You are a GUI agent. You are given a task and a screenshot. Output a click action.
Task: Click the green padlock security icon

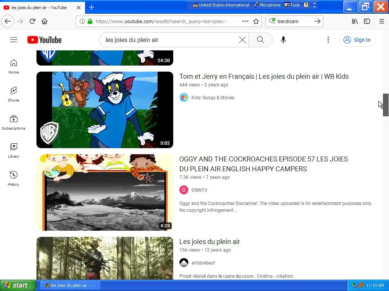point(90,21)
